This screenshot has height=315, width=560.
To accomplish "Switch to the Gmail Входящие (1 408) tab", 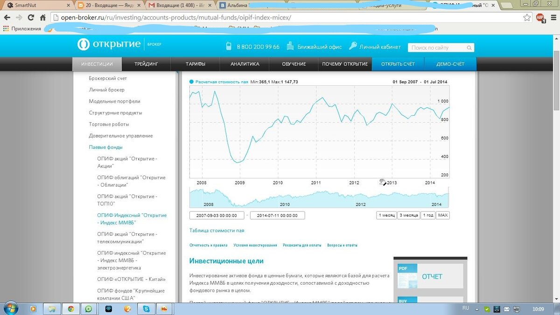I will [181, 6].
